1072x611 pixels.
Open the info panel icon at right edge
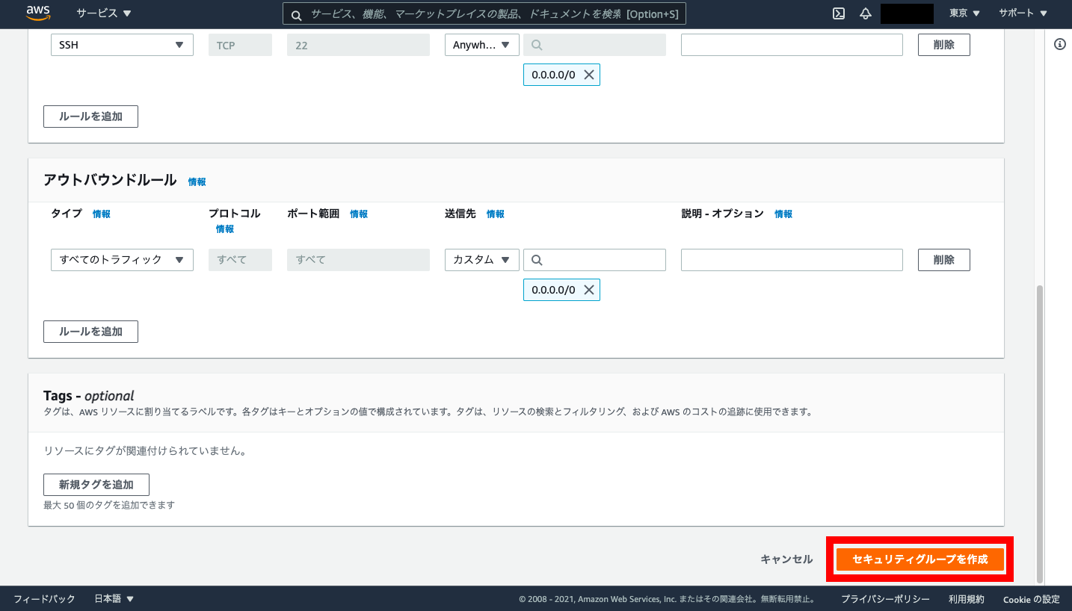tap(1059, 44)
